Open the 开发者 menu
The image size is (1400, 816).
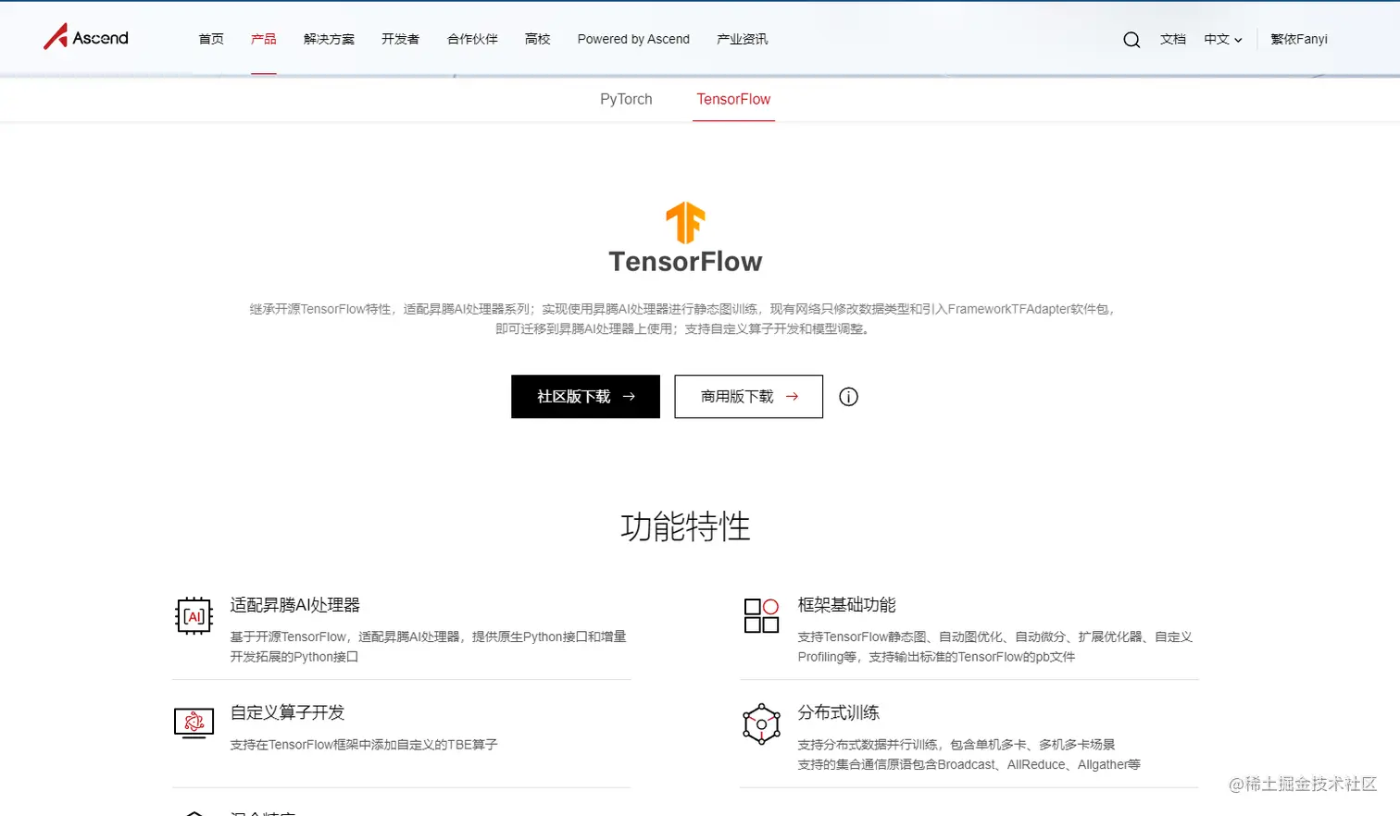pos(399,39)
